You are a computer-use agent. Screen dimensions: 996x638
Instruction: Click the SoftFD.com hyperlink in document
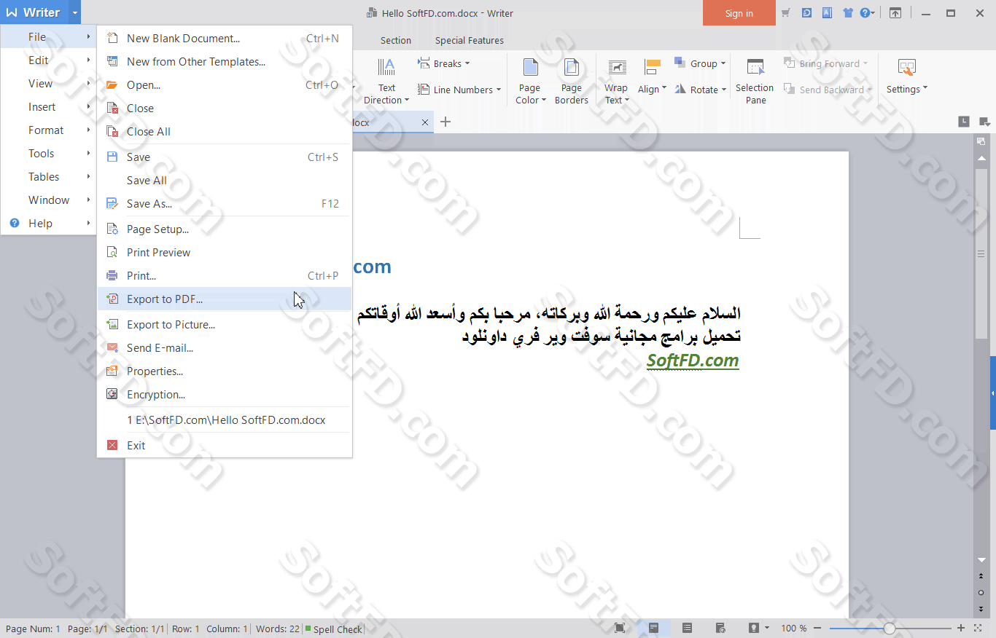(693, 361)
